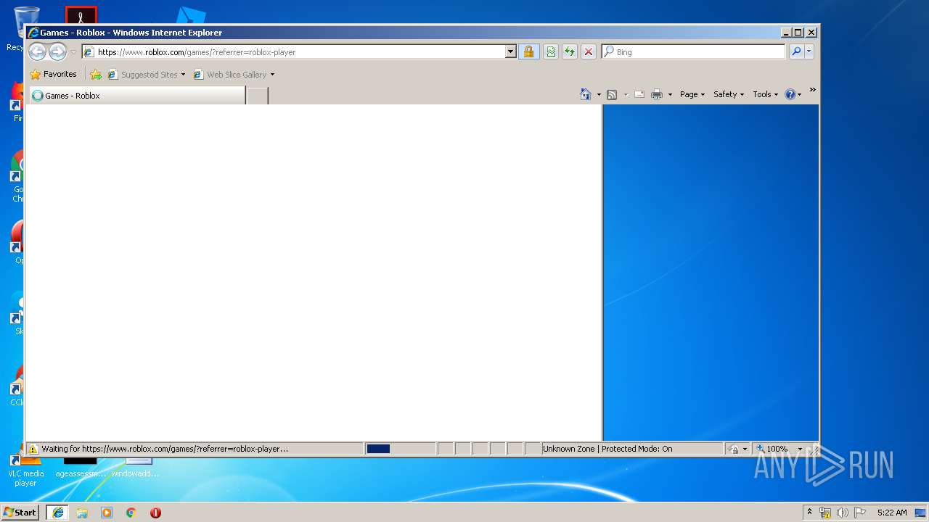Click the magnifier search button
This screenshot has height=522, width=929.
coord(796,51)
